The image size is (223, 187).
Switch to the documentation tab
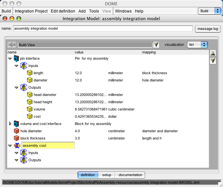[130, 175]
